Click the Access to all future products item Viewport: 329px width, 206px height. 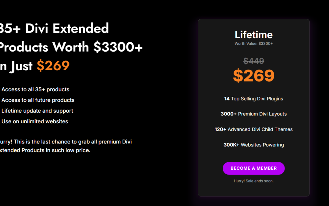[x=38, y=100]
